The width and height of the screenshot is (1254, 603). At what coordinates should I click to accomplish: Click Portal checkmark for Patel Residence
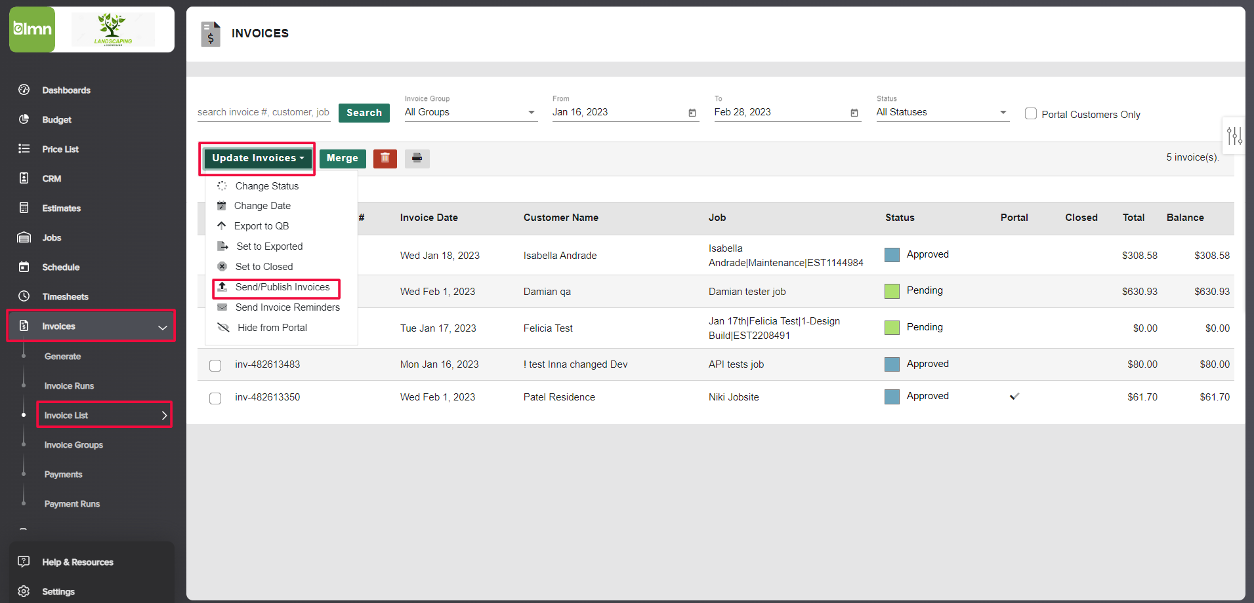tap(1014, 396)
